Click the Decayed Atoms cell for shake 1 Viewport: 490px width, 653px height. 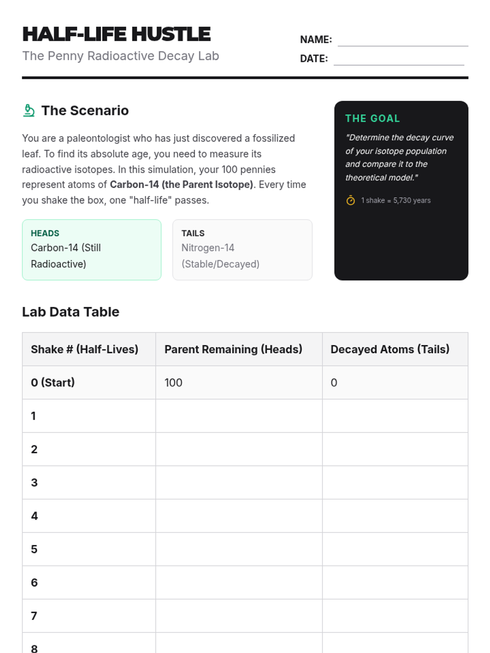(x=395, y=416)
